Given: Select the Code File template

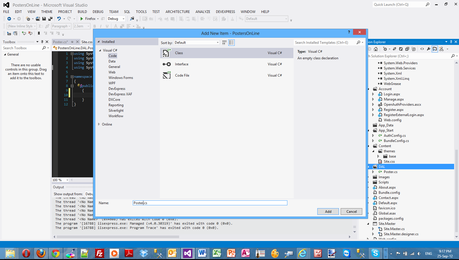Looking at the screenshot, I should 227,75.
